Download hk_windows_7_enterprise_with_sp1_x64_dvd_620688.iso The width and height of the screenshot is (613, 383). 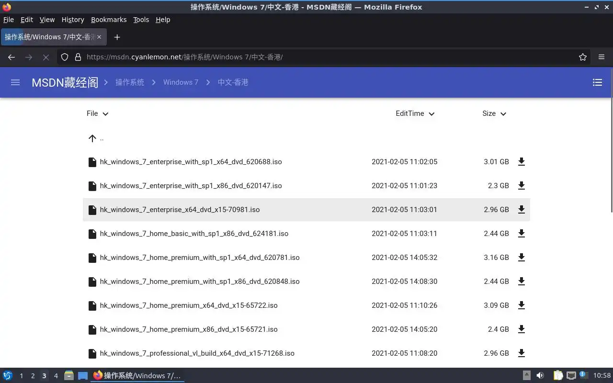(522, 162)
